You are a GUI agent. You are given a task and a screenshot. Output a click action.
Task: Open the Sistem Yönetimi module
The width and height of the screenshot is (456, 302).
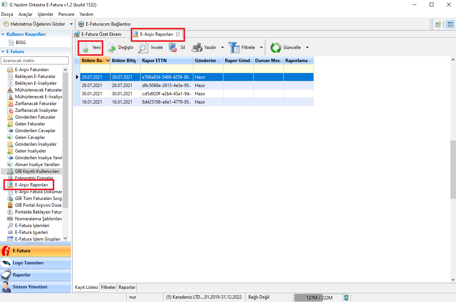pyautogui.click(x=30, y=287)
